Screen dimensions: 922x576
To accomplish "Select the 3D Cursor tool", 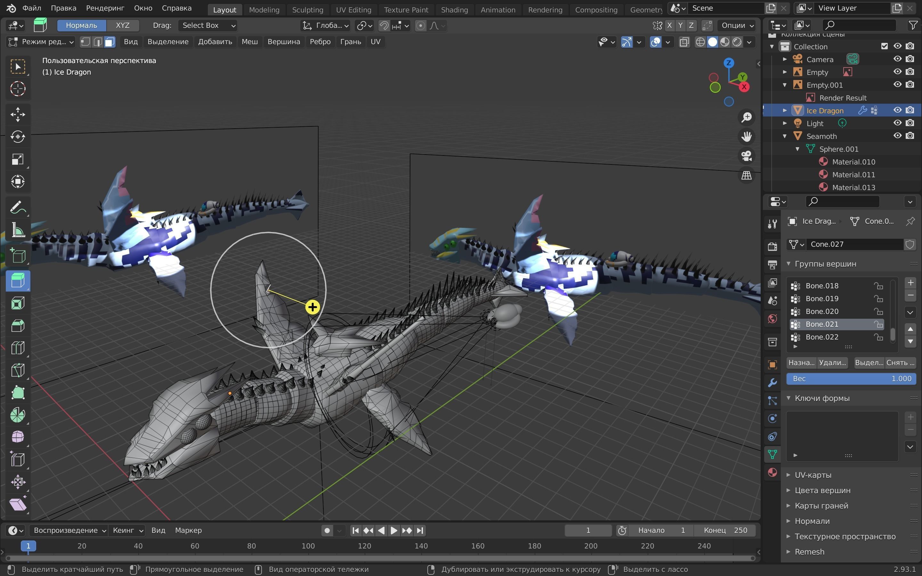I will (18, 89).
